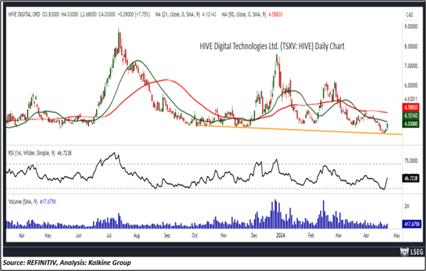Click the Dec time axis label
The width and height of the screenshot is (426, 271).
(x=254, y=235)
